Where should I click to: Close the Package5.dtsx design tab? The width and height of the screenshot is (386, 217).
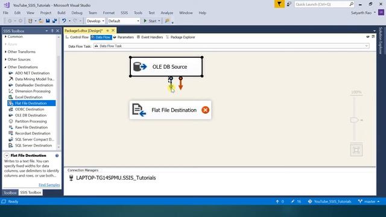click(113, 31)
